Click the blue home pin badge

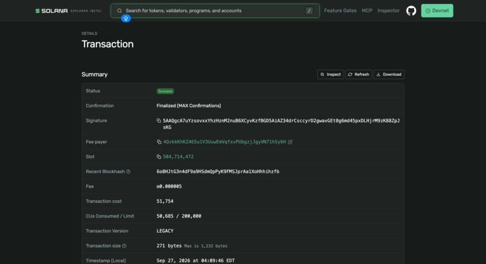(x=126, y=19)
